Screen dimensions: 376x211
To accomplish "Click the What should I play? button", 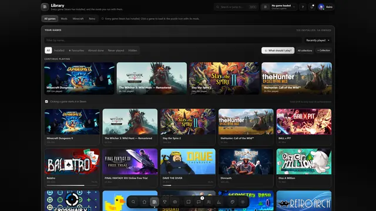I will (278, 50).
